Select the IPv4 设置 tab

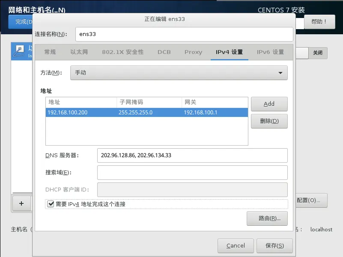(x=229, y=52)
